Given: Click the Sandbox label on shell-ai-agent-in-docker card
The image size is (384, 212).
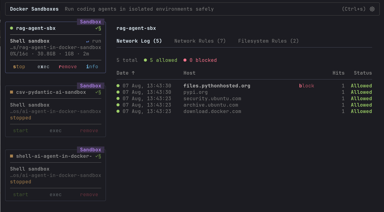Looking at the screenshot, I should (x=91, y=150).
